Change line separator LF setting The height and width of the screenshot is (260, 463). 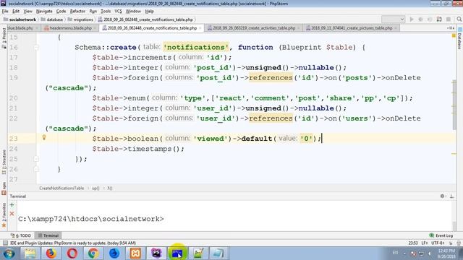(425, 243)
